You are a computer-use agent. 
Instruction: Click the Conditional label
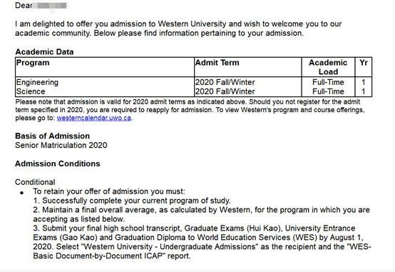35,182
